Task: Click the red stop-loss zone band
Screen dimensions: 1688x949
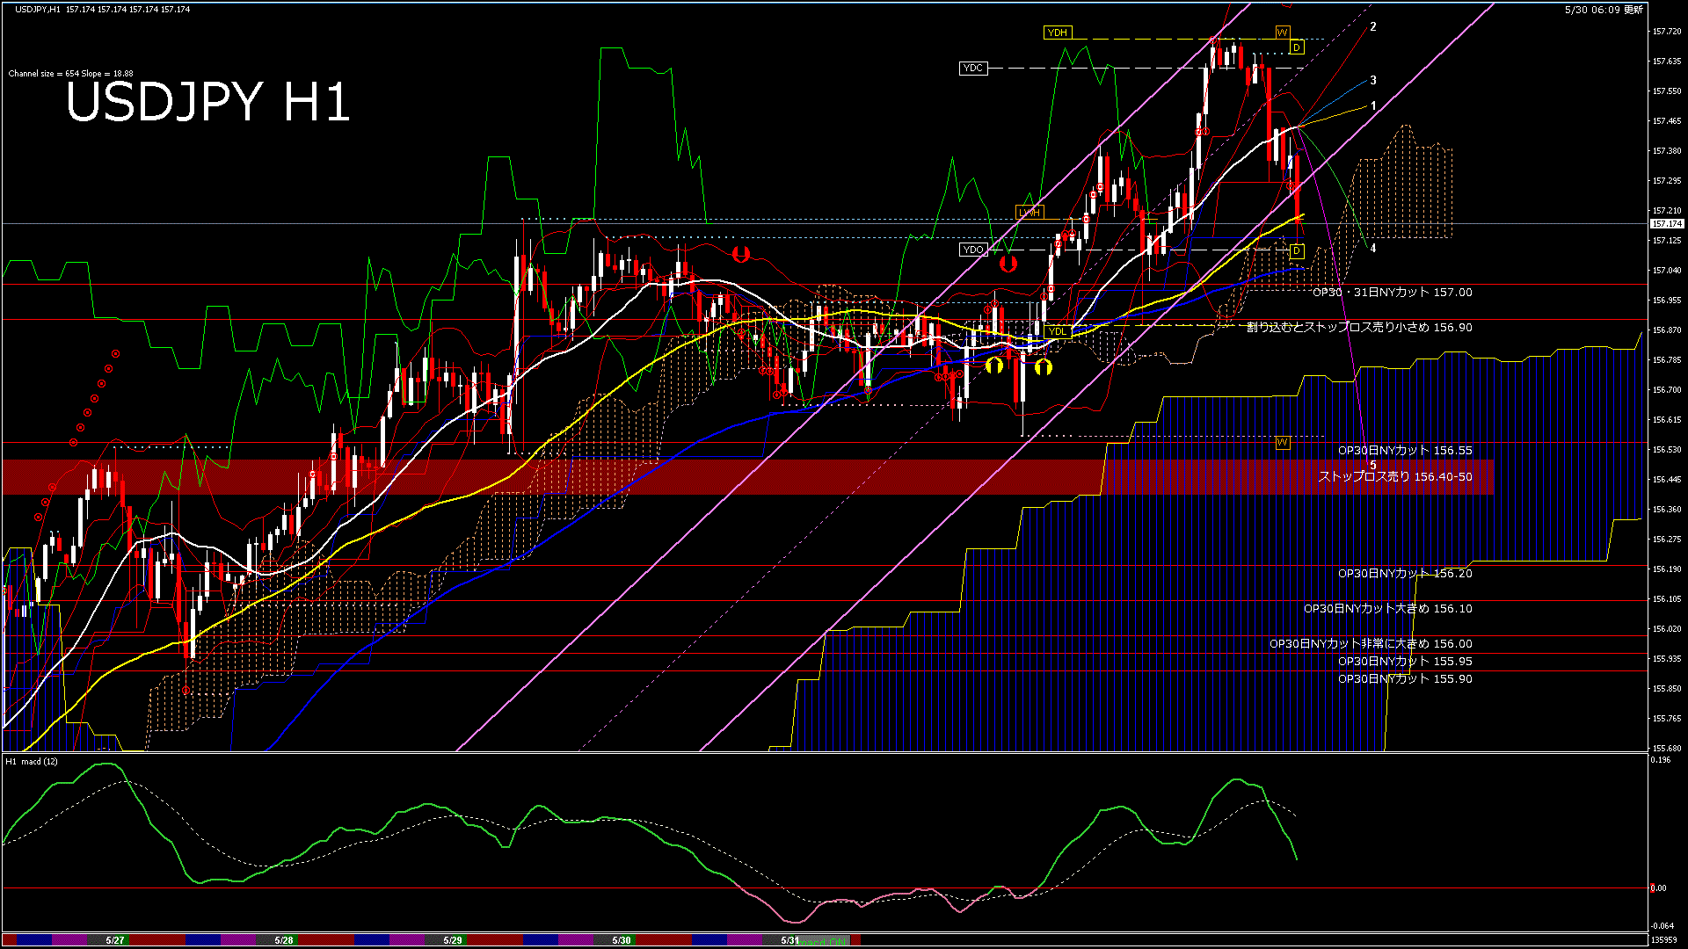Action: pos(747,477)
